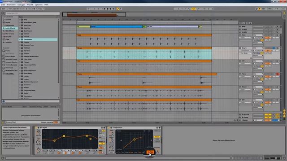Fold the Kick track with its triangle
This screenshot has width=287, height=161.
click(x=240, y=35)
